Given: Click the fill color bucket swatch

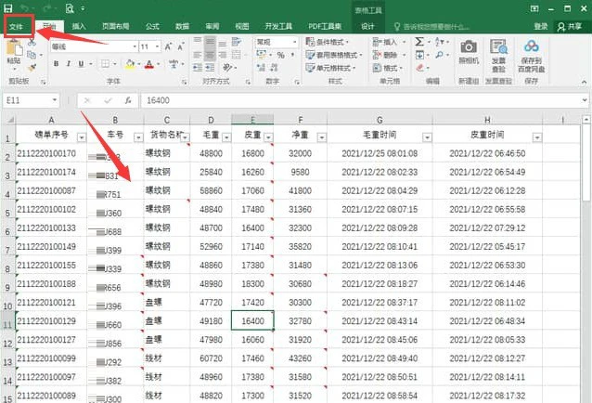Looking at the screenshot, I should 130,64.
